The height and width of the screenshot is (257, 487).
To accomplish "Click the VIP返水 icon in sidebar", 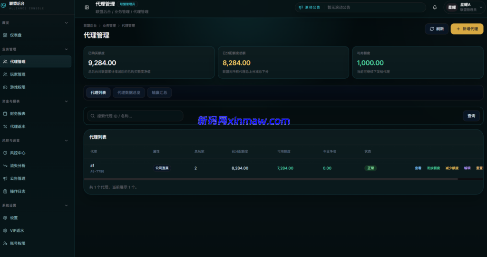I will 5,230.
